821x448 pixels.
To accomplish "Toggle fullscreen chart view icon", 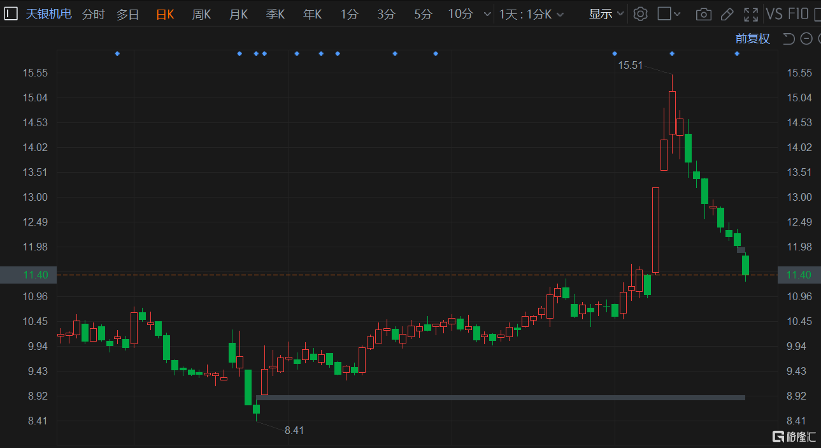I will click(x=752, y=14).
